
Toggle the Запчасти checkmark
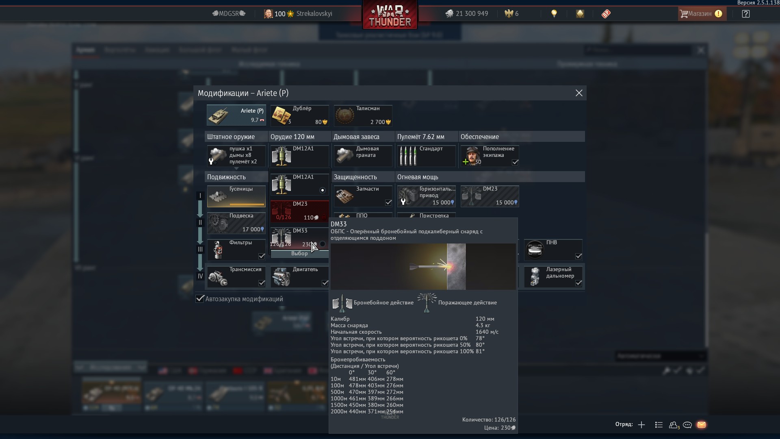pos(388,202)
